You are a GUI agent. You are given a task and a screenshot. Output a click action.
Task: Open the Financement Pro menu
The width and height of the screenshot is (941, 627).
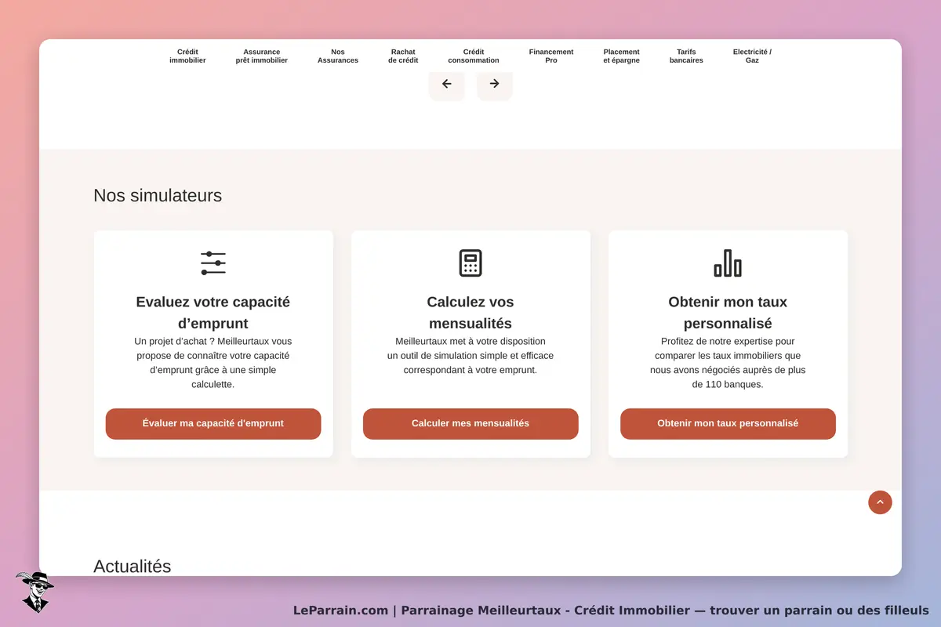click(x=551, y=56)
